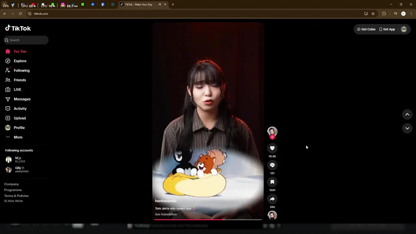Bookmark this tab with the star
This screenshot has height=234, width=416.
coord(373,14)
